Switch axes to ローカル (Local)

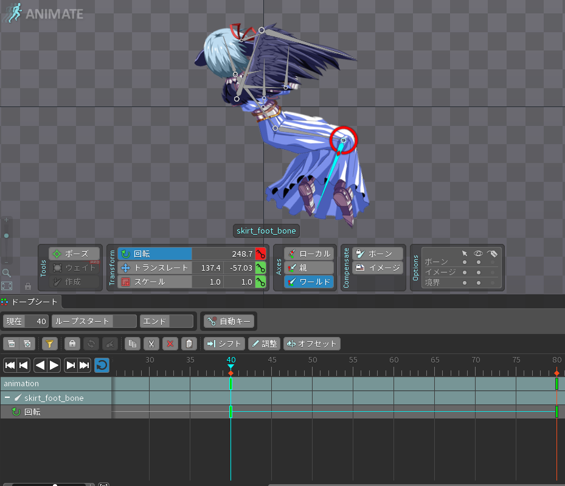309,254
